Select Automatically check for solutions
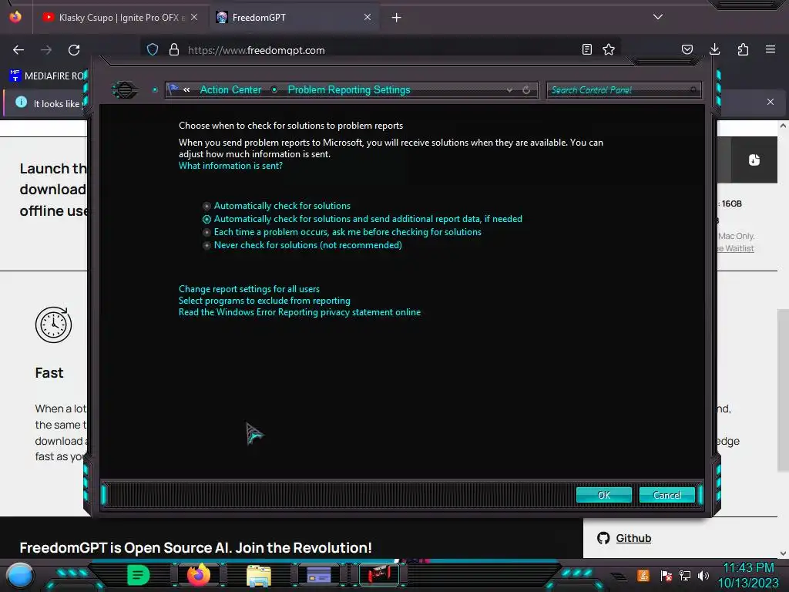789x592 pixels. 277,206
